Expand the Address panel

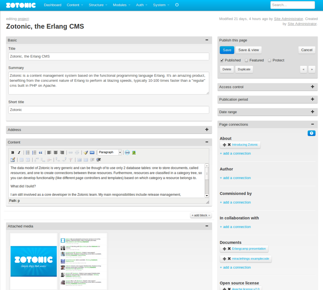tap(207, 130)
